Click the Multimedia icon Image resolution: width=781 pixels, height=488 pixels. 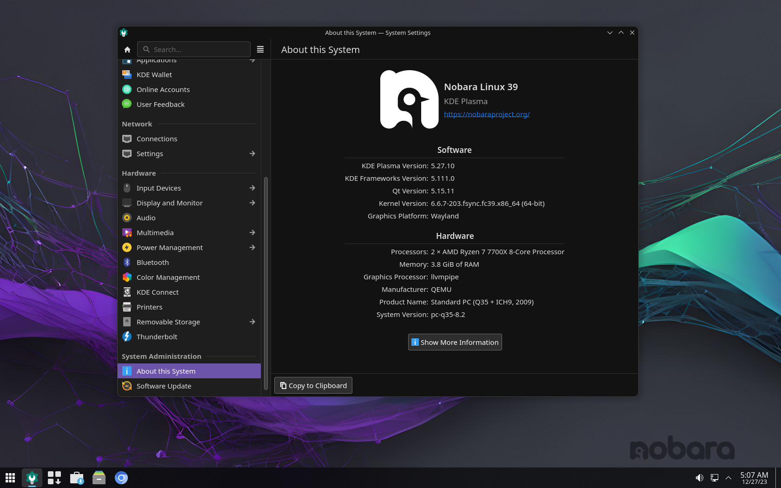(127, 232)
